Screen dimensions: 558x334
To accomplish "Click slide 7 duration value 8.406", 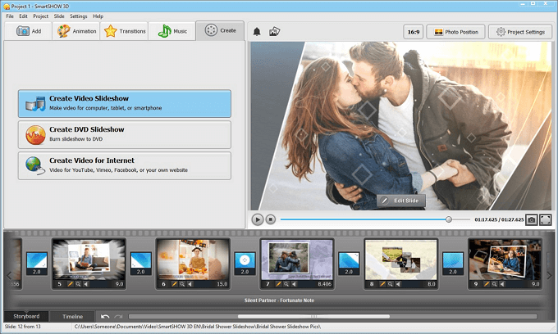I will pos(324,284).
